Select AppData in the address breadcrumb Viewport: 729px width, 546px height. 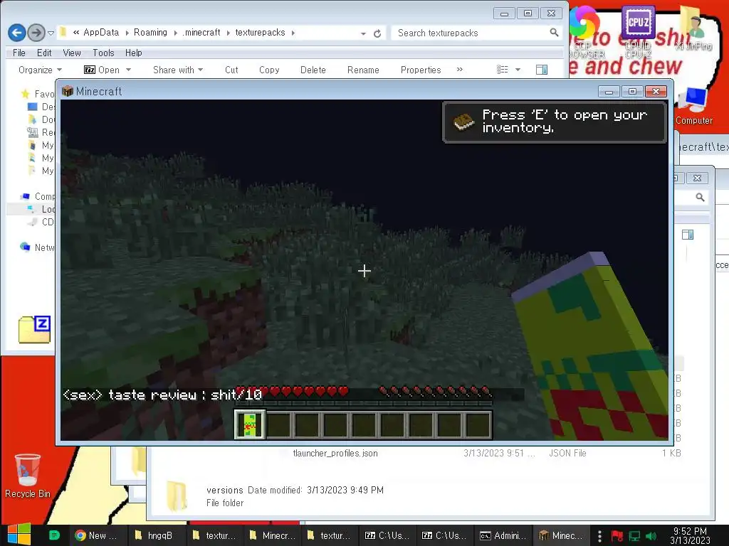101,33
